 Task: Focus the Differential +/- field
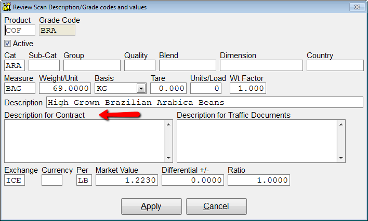(193, 180)
